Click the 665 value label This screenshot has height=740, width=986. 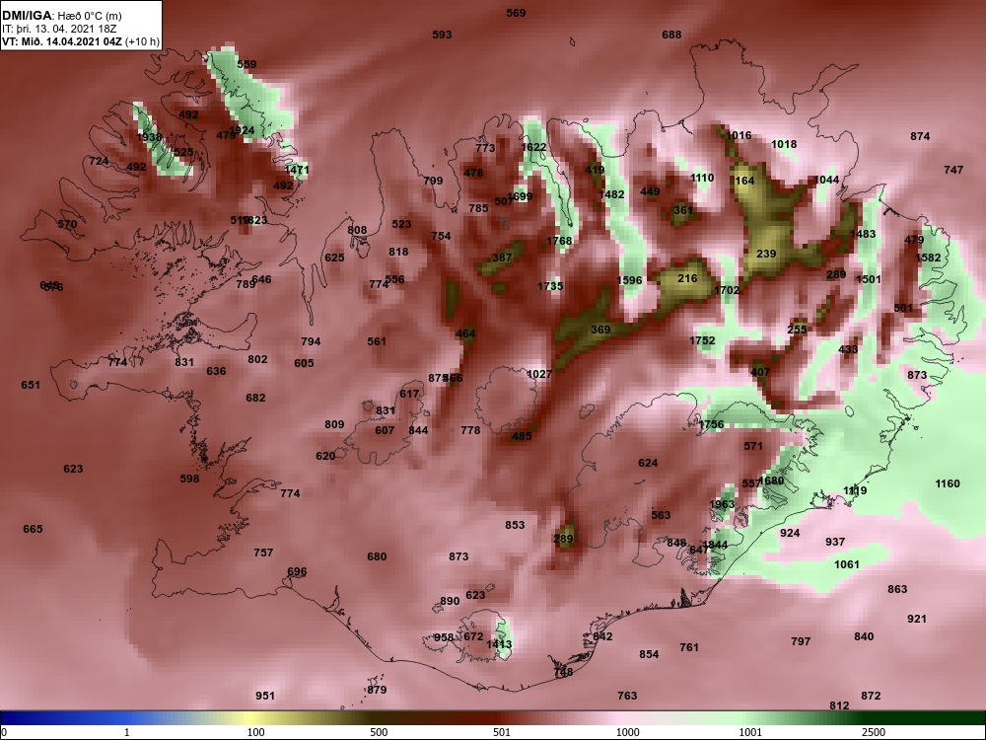pyautogui.click(x=33, y=529)
